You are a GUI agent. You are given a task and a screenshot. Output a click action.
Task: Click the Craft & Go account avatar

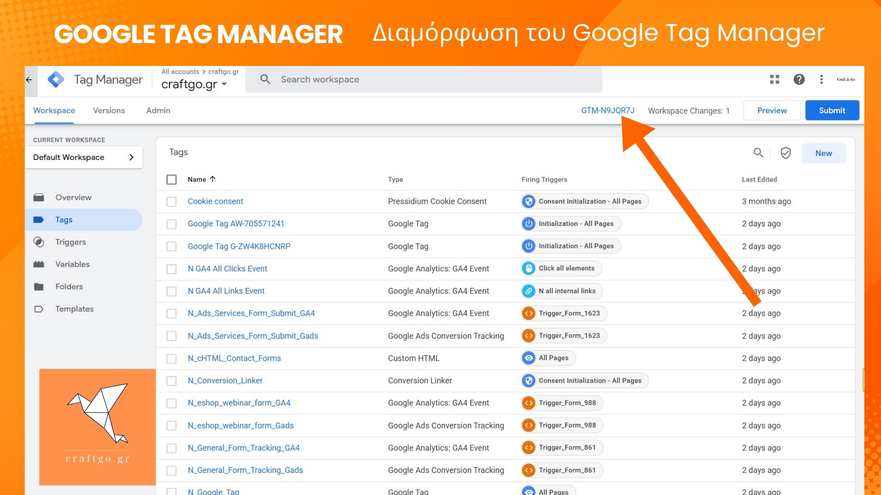click(x=846, y=79)
